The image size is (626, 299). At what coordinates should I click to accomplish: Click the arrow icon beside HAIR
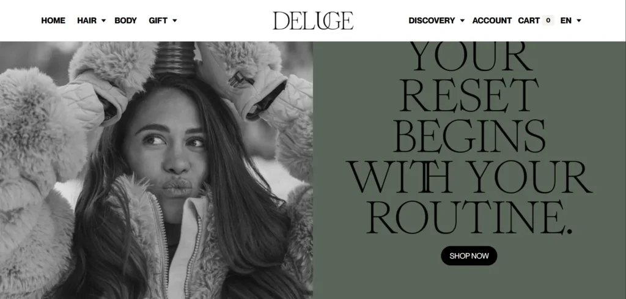103,21
